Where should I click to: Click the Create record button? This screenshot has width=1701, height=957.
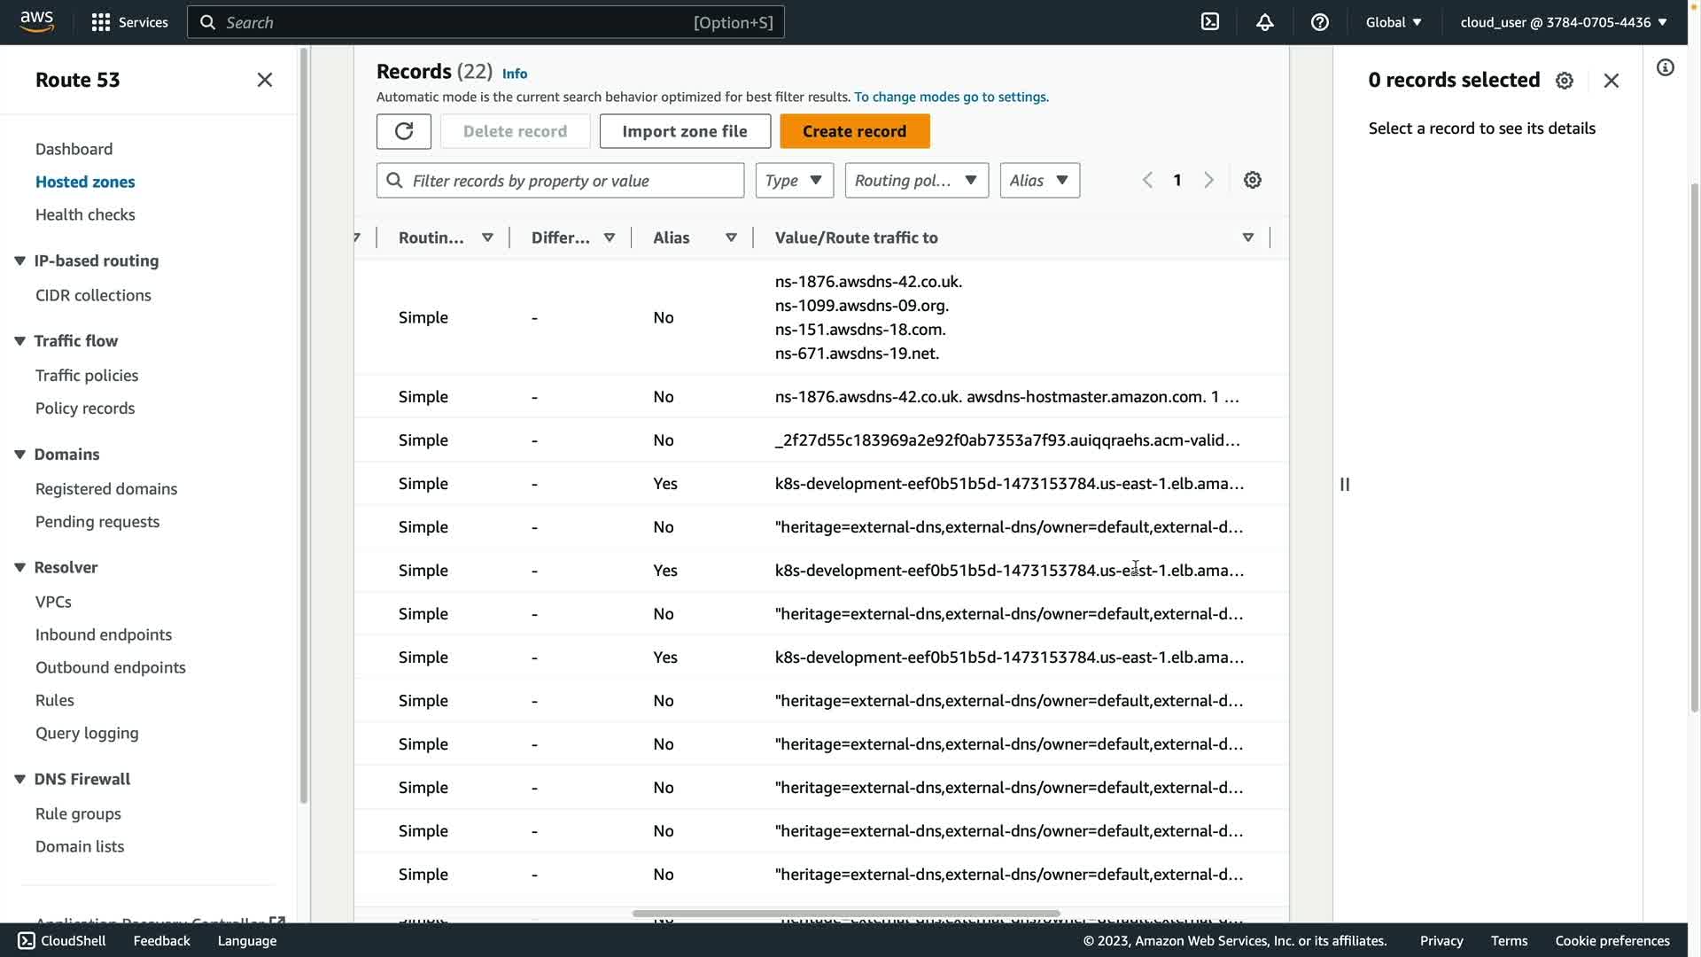point(854,131)
